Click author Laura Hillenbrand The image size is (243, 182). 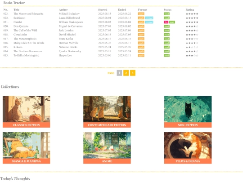pyautogui.click(x=69, y=18)
